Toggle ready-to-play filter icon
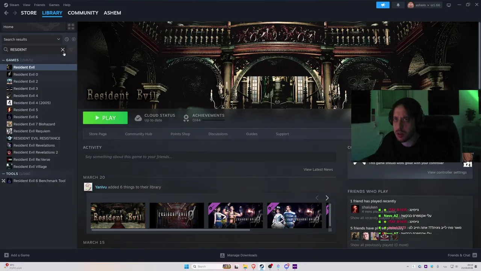Image resolution: width=481 pixels, height=271 pixels. [74, 39]
